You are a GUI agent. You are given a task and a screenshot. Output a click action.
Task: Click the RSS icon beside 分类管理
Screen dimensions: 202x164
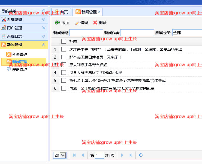pos(9,54)
